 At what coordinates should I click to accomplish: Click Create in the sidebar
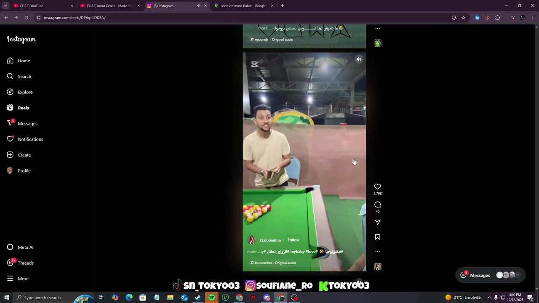click(x=19, y=155)
